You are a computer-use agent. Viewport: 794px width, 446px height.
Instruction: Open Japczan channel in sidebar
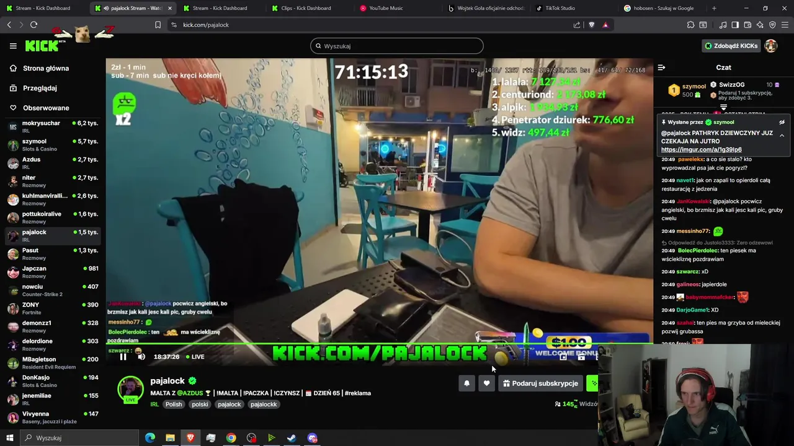53,272
